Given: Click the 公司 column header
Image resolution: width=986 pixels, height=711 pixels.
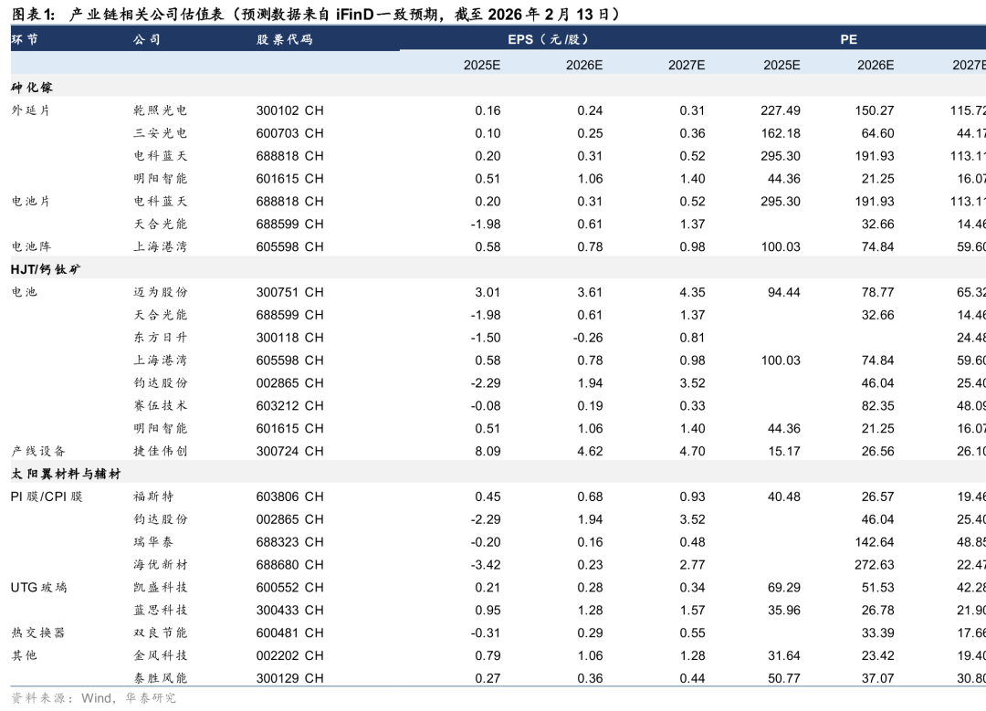Looking at the screenshot, I should pyautogui.click(x=147, y=39).
